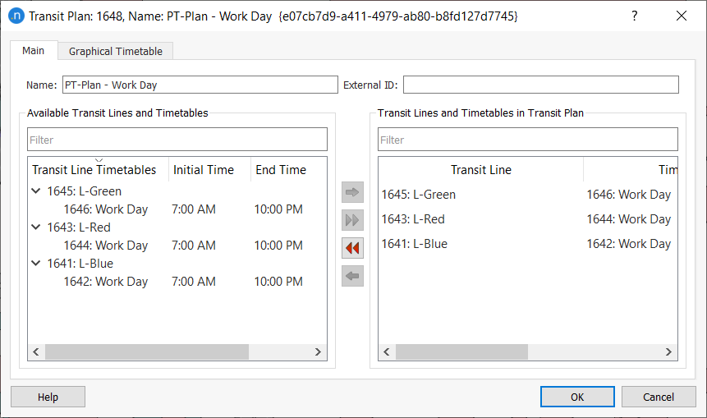
Task: Switch to the Graphical Timetable tab
Action: [115, 51]
